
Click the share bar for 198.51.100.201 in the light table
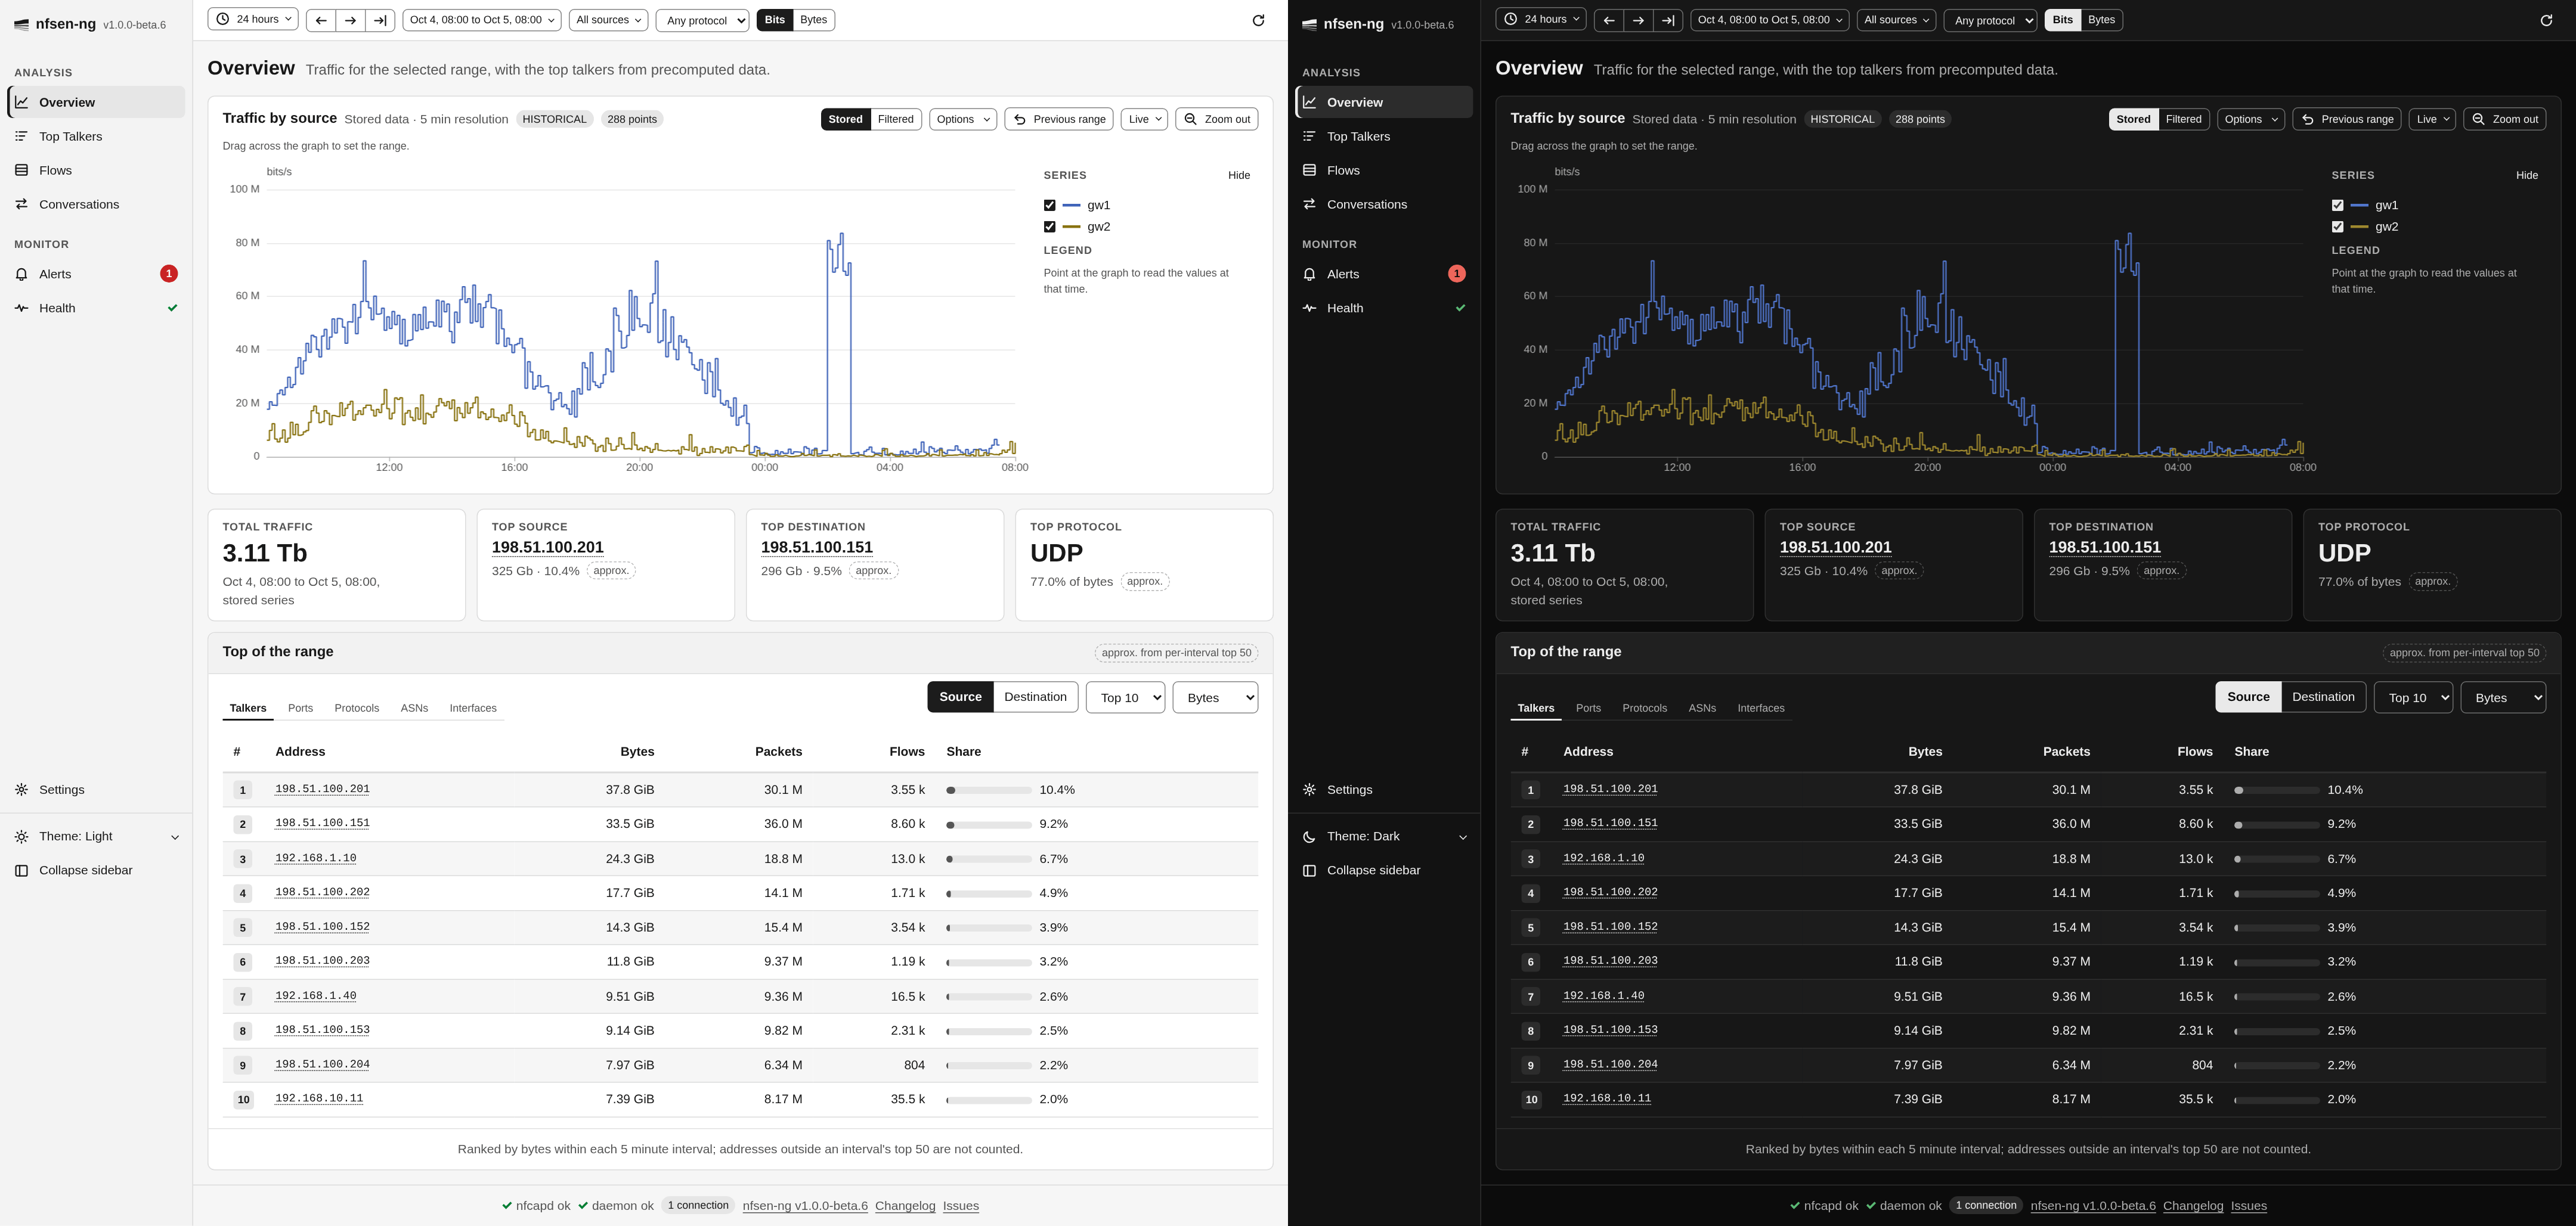point(988,790)
